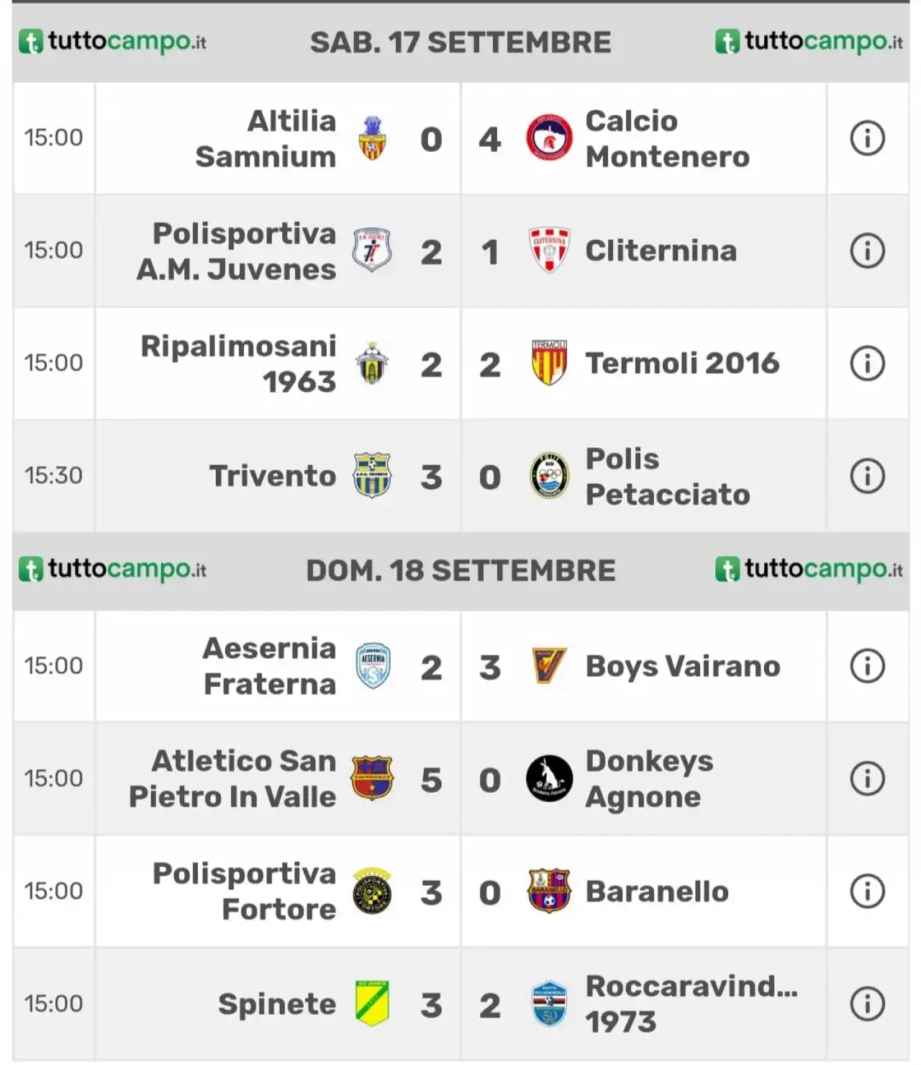Image resolution: width=921 pixels, height=1065 pixels.
Task: Open info icon for Trivento vs Polis Petacciato
Action: (x=867, y=476)
